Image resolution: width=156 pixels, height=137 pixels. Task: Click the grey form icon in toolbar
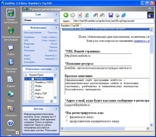[102, 15]
